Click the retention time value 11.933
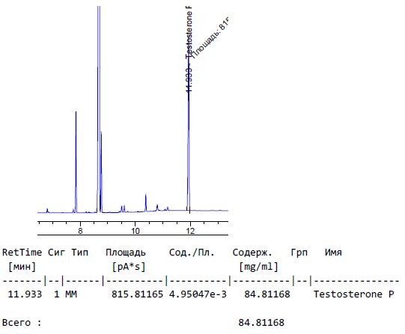405x334 pixels. pyautogui.click(x=25, y=294)
